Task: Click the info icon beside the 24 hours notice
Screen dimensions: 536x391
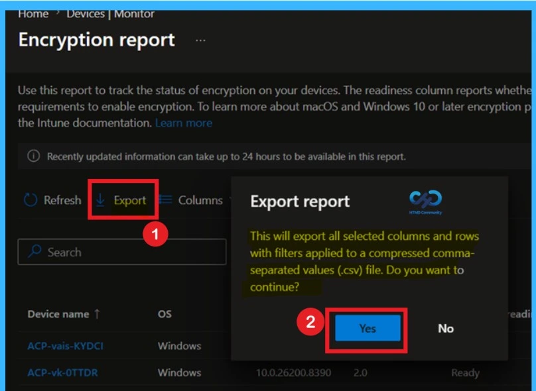Action: 33,156
